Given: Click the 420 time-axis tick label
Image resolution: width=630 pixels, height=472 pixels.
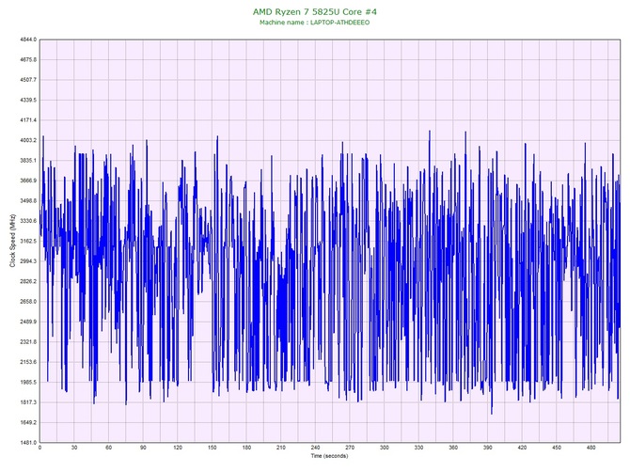Looking at the screenshot, I should coord(522,448).
